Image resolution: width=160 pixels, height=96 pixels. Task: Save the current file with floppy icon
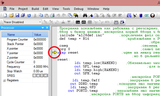point(17,15)
